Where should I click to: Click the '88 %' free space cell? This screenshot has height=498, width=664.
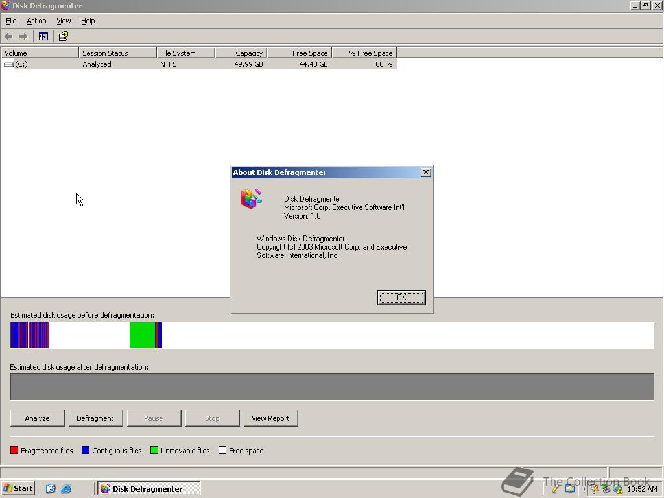[x=384, y=64]
